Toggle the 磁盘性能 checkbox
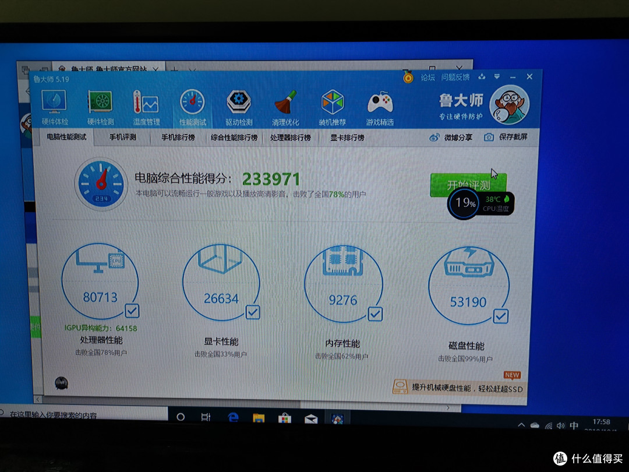Viewport: 629px width, 472px height. click(x=501, y=316)
